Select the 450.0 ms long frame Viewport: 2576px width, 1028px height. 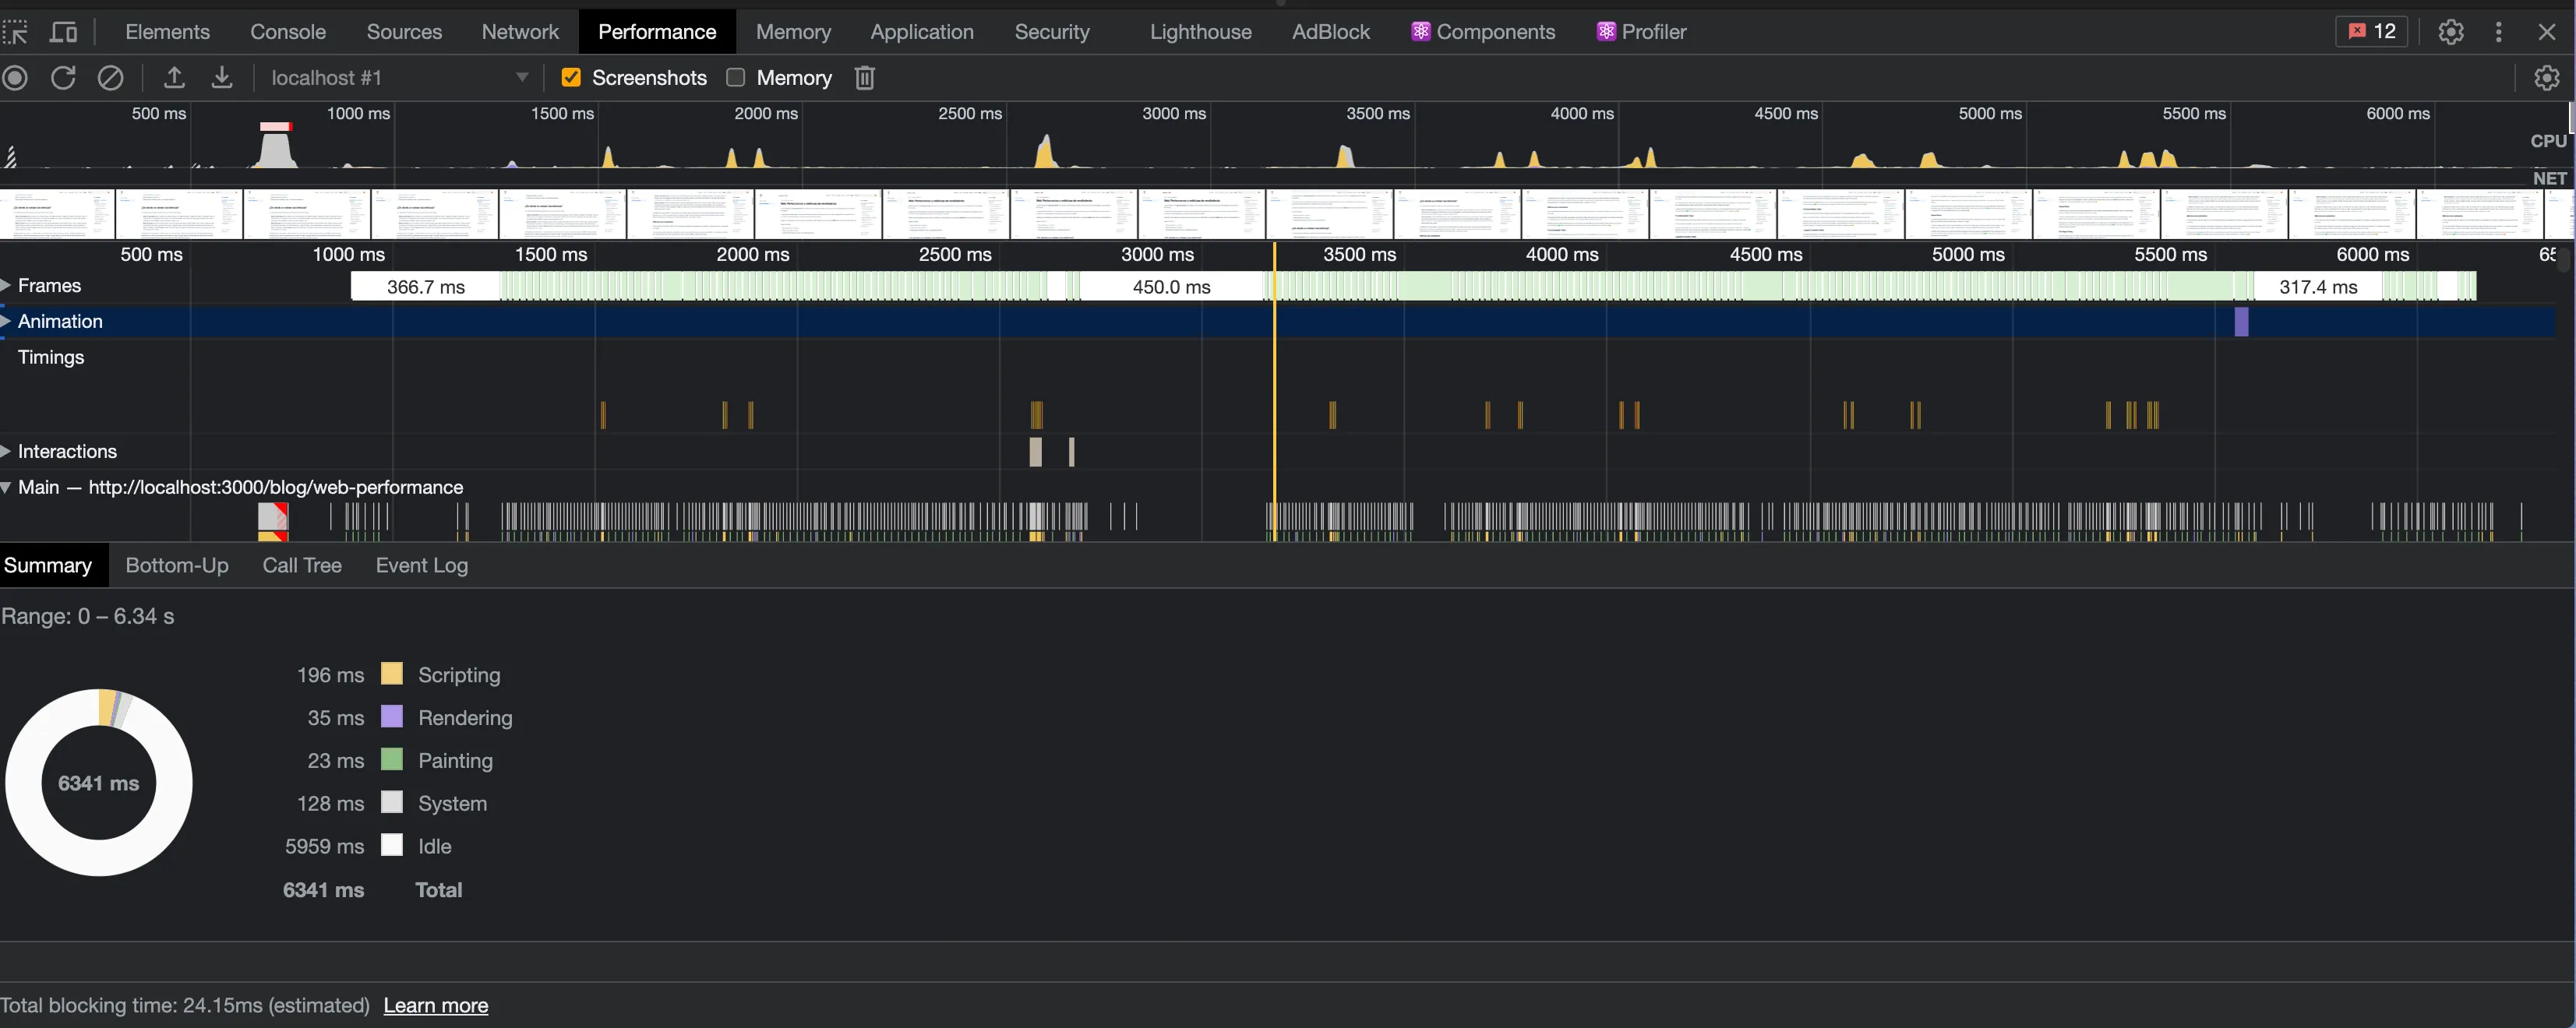pos(1172,287)
